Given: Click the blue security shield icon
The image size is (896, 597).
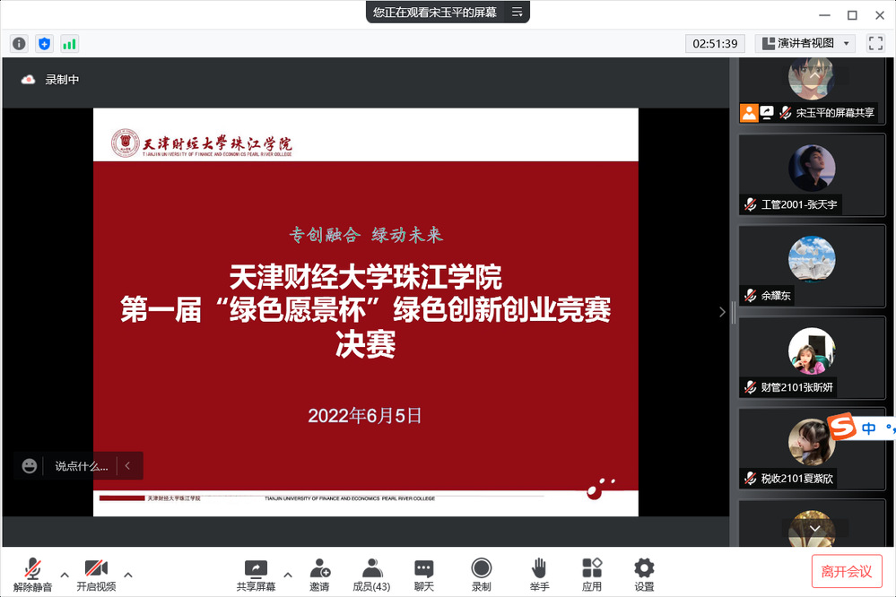Looking at the screenshot, I should (44, 43).
